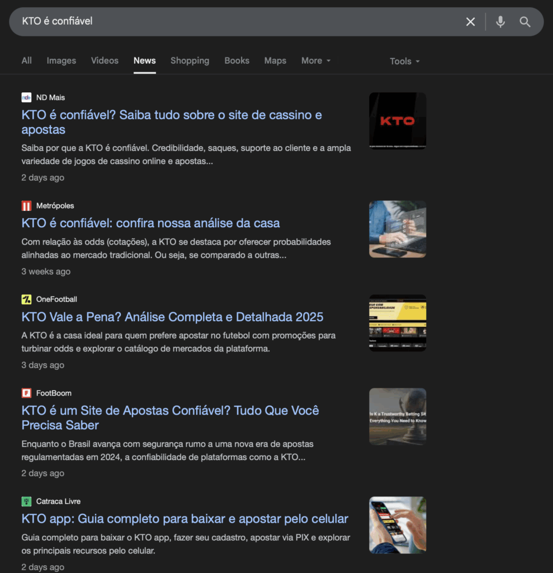
Task: Click the OneFootball source name
Action: point(56,299)
